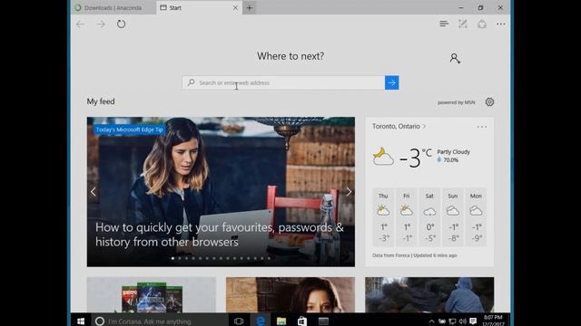This screenshot has height=326, width=581.
Task: Click the Share icon in toolbar
Action: [x=482, y=24]
